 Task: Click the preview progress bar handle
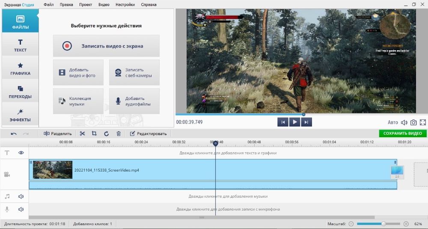tap(303, 114)
